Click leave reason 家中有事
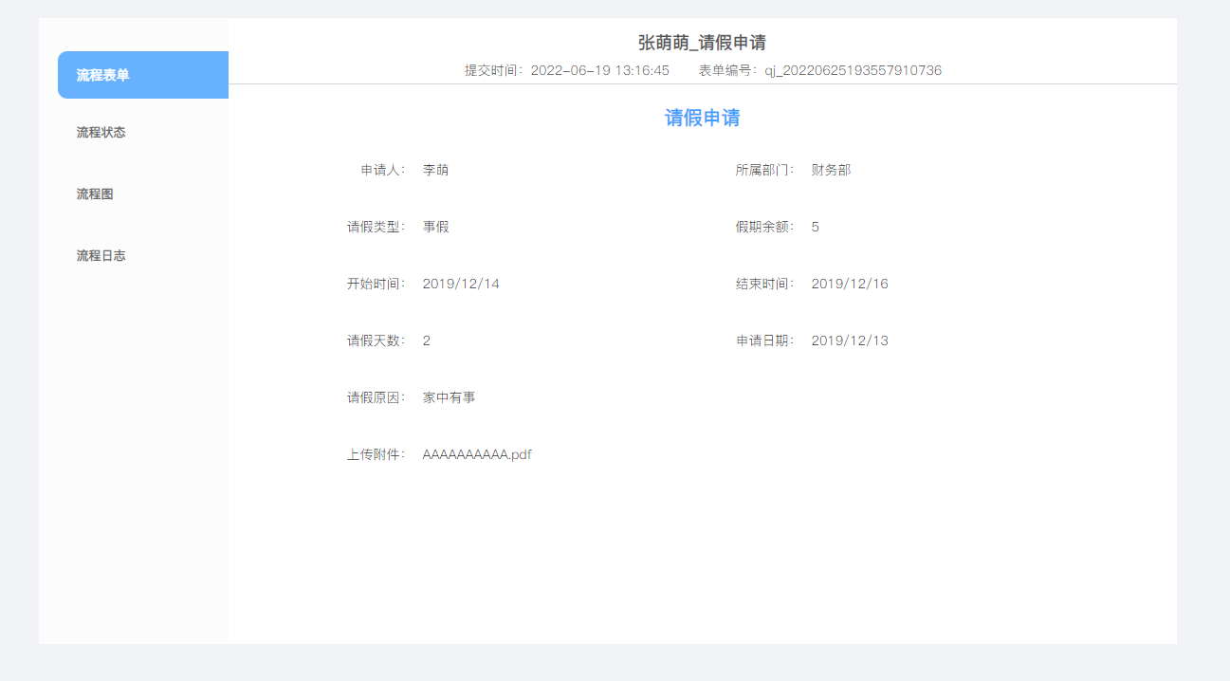This screenshot has width=1230, height=681. tap(449, 397)
